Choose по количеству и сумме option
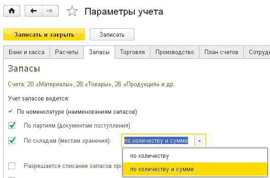This screenshot has height=178, width=270. click(x=195, y=169)
